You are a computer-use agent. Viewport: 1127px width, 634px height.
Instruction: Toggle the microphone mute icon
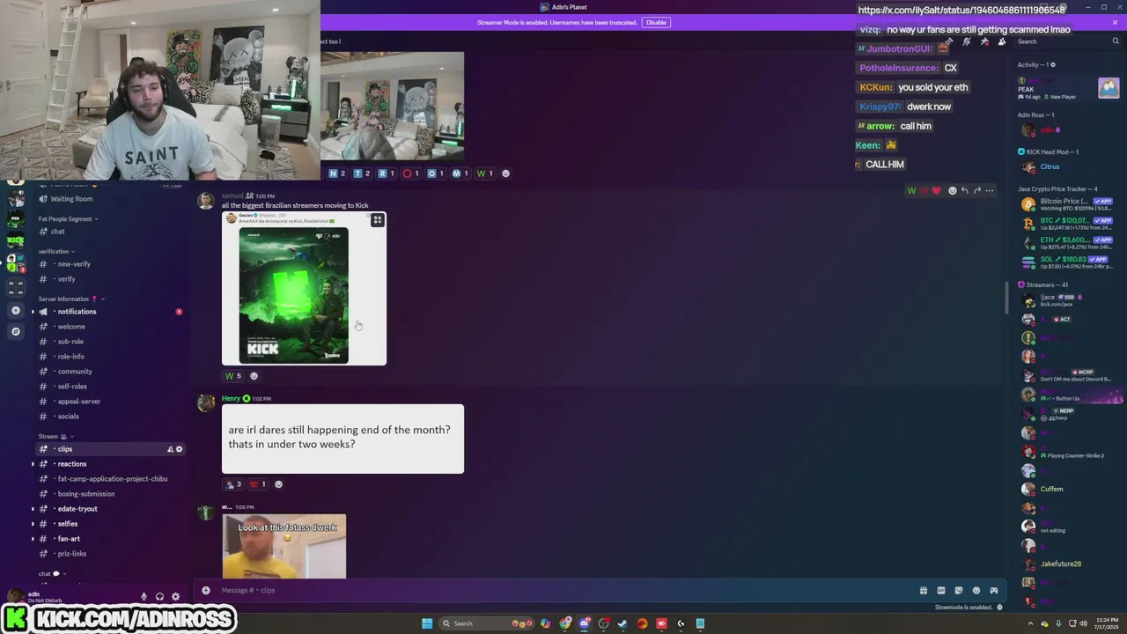pyautogui.click(x=144, y=596)
